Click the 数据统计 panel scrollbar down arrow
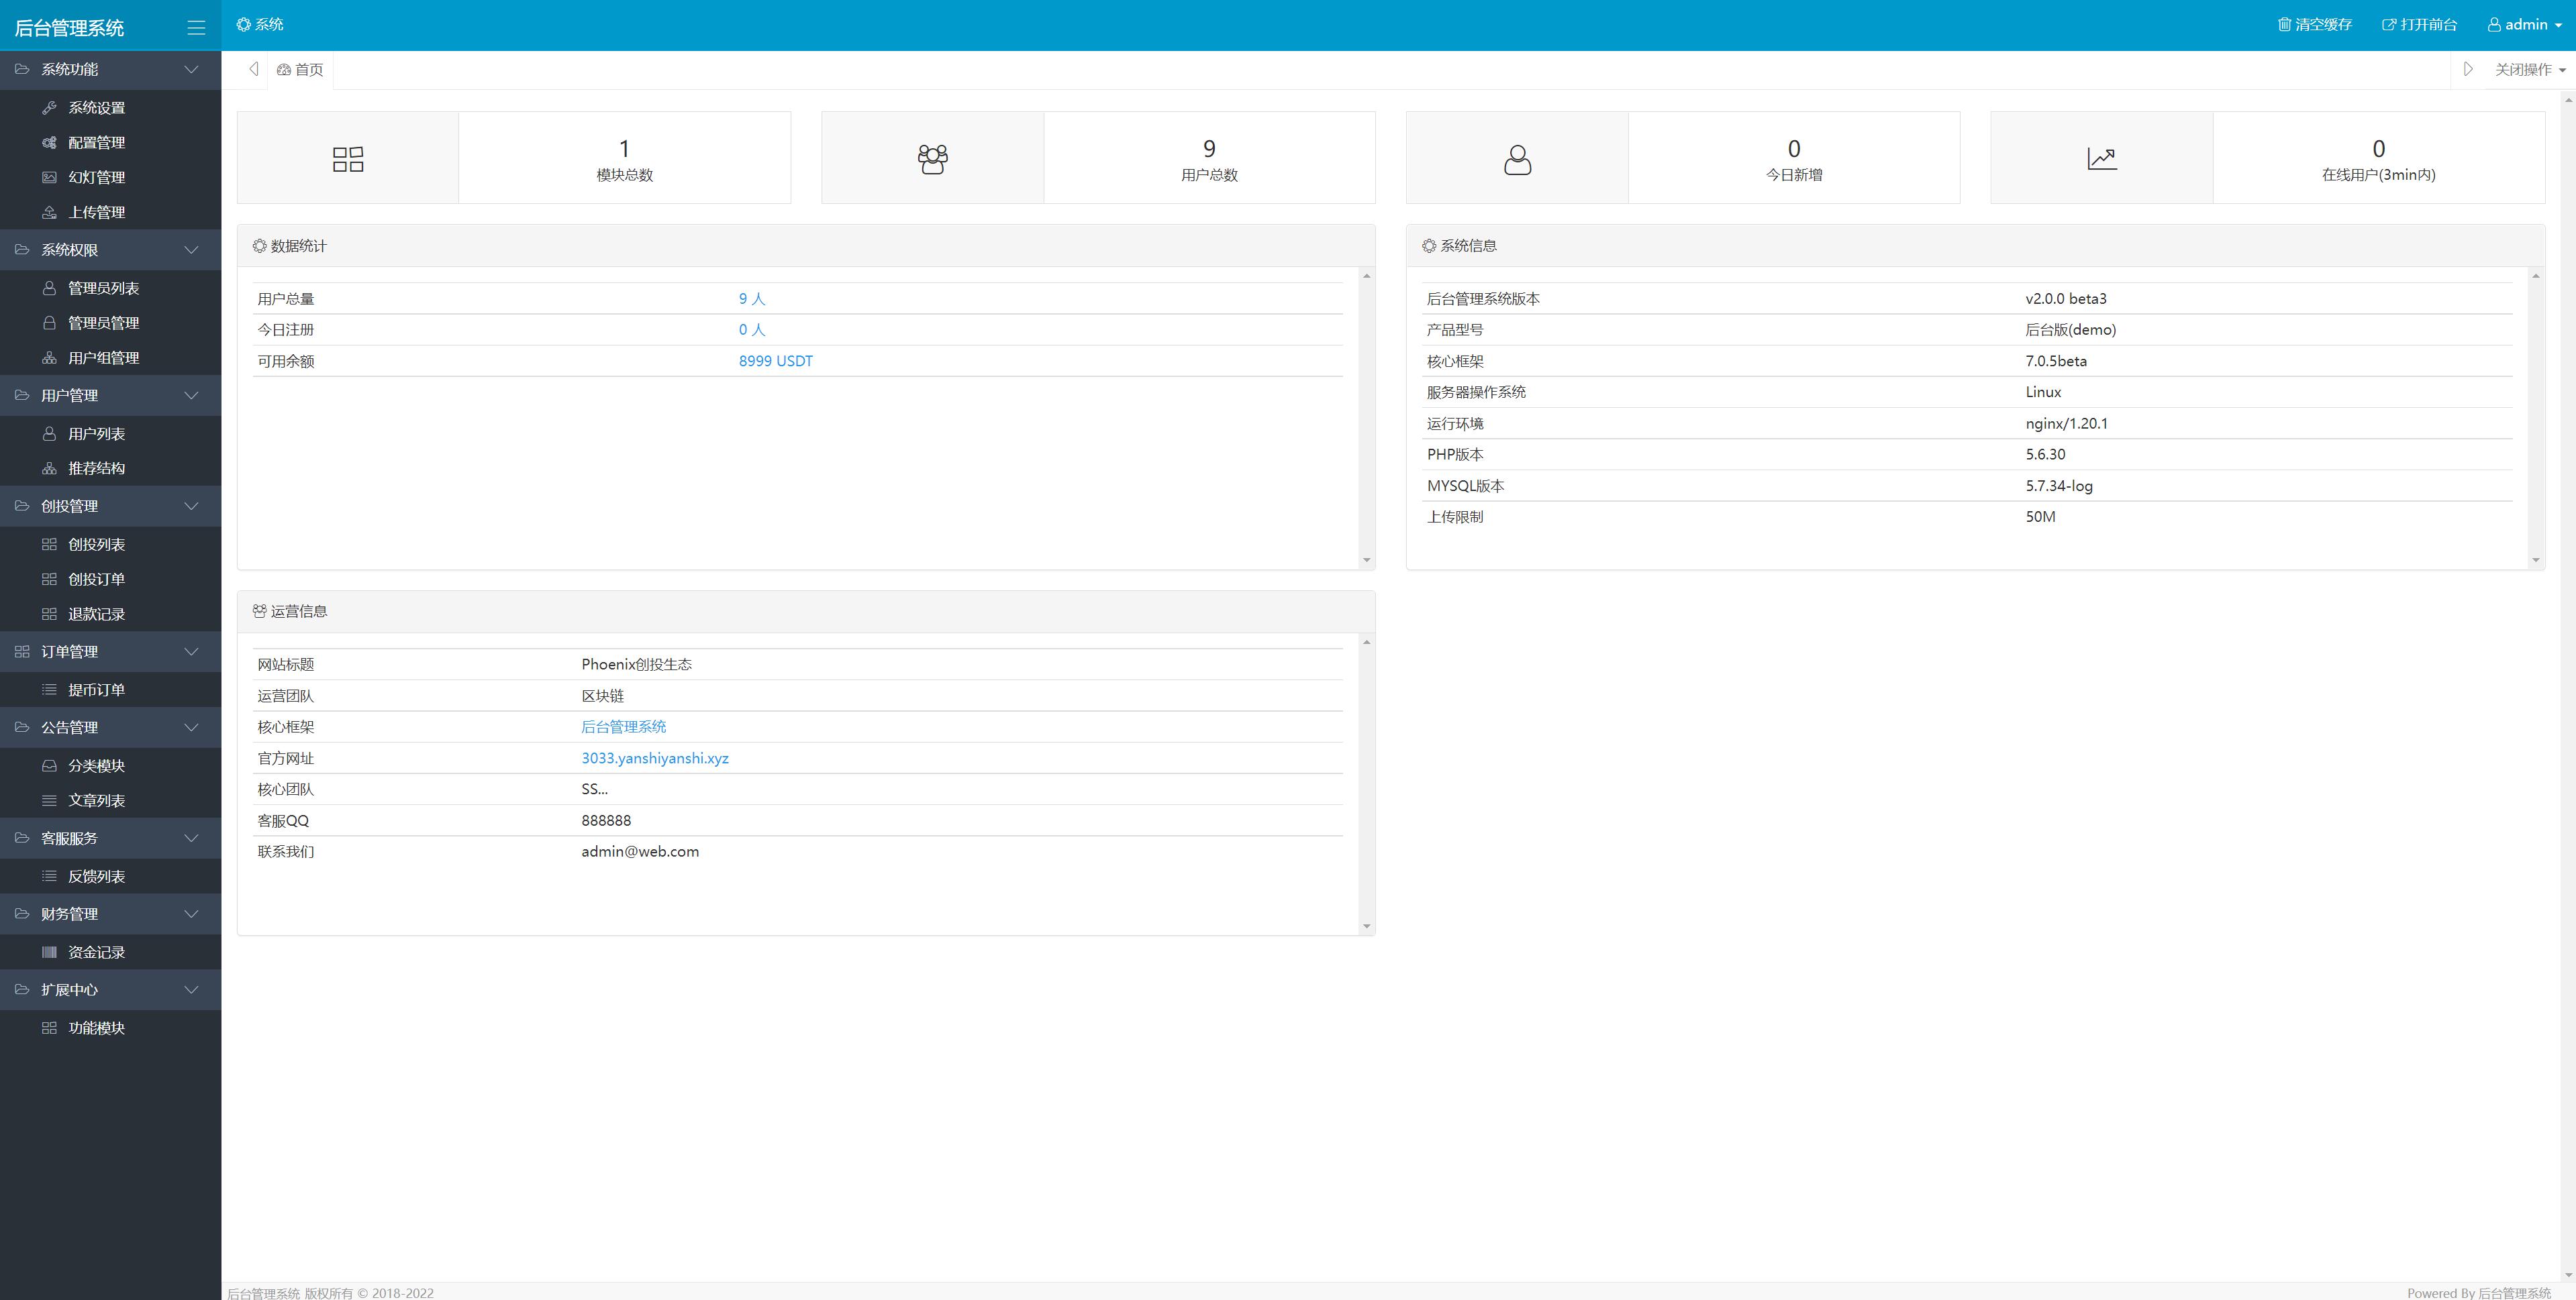Viewport: 2576px width, 1300px height. [x=1366, y=561]
